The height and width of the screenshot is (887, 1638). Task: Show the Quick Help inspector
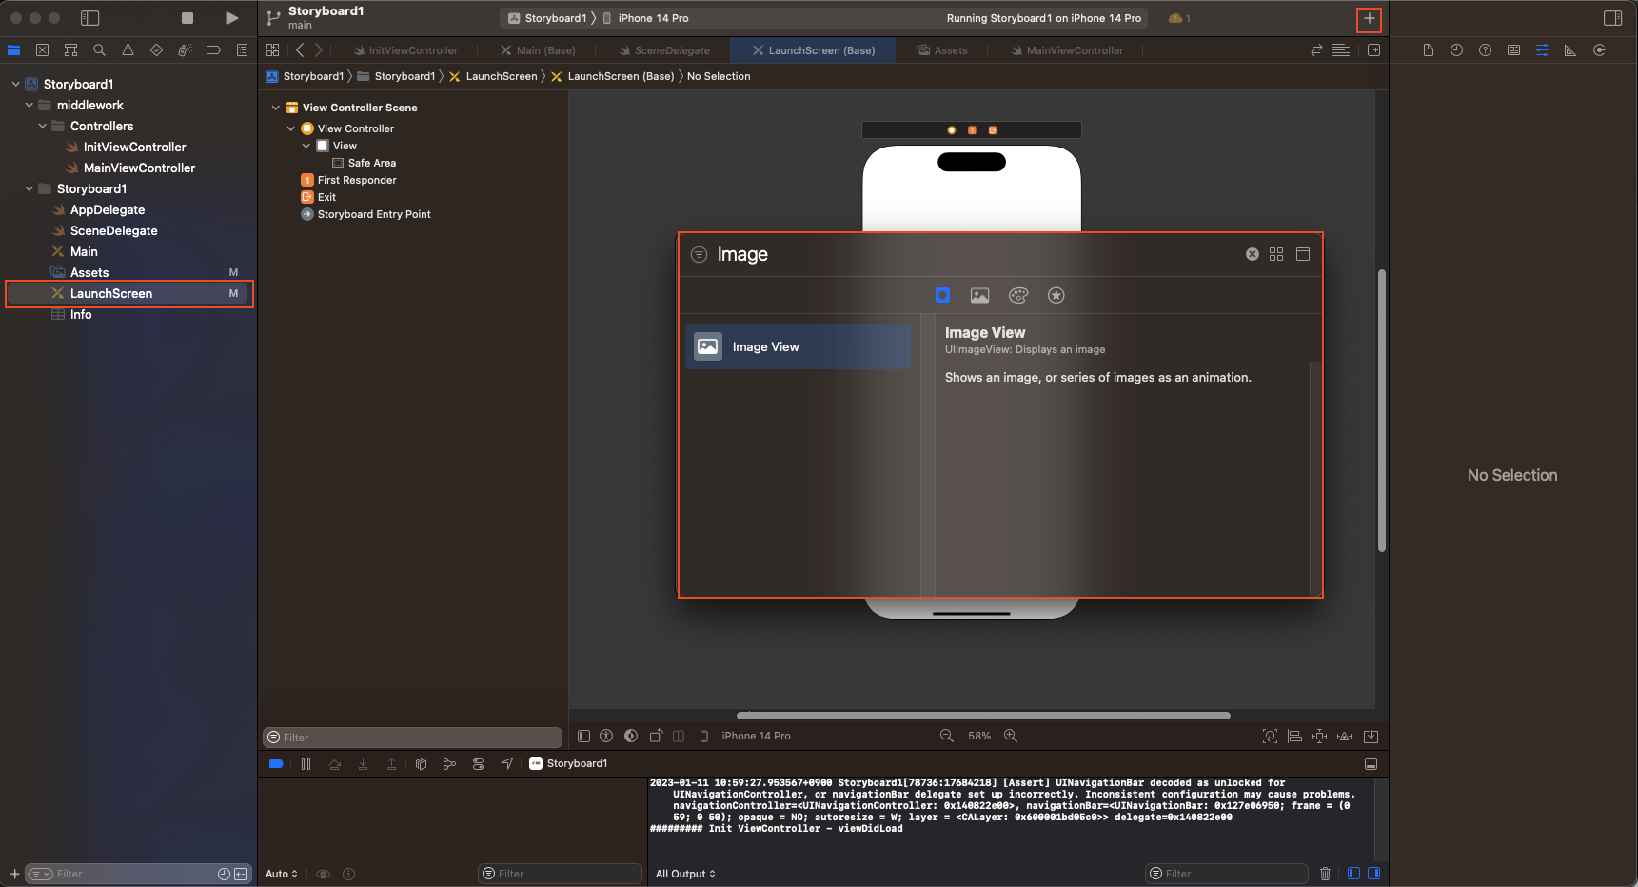click(1485, 50)
